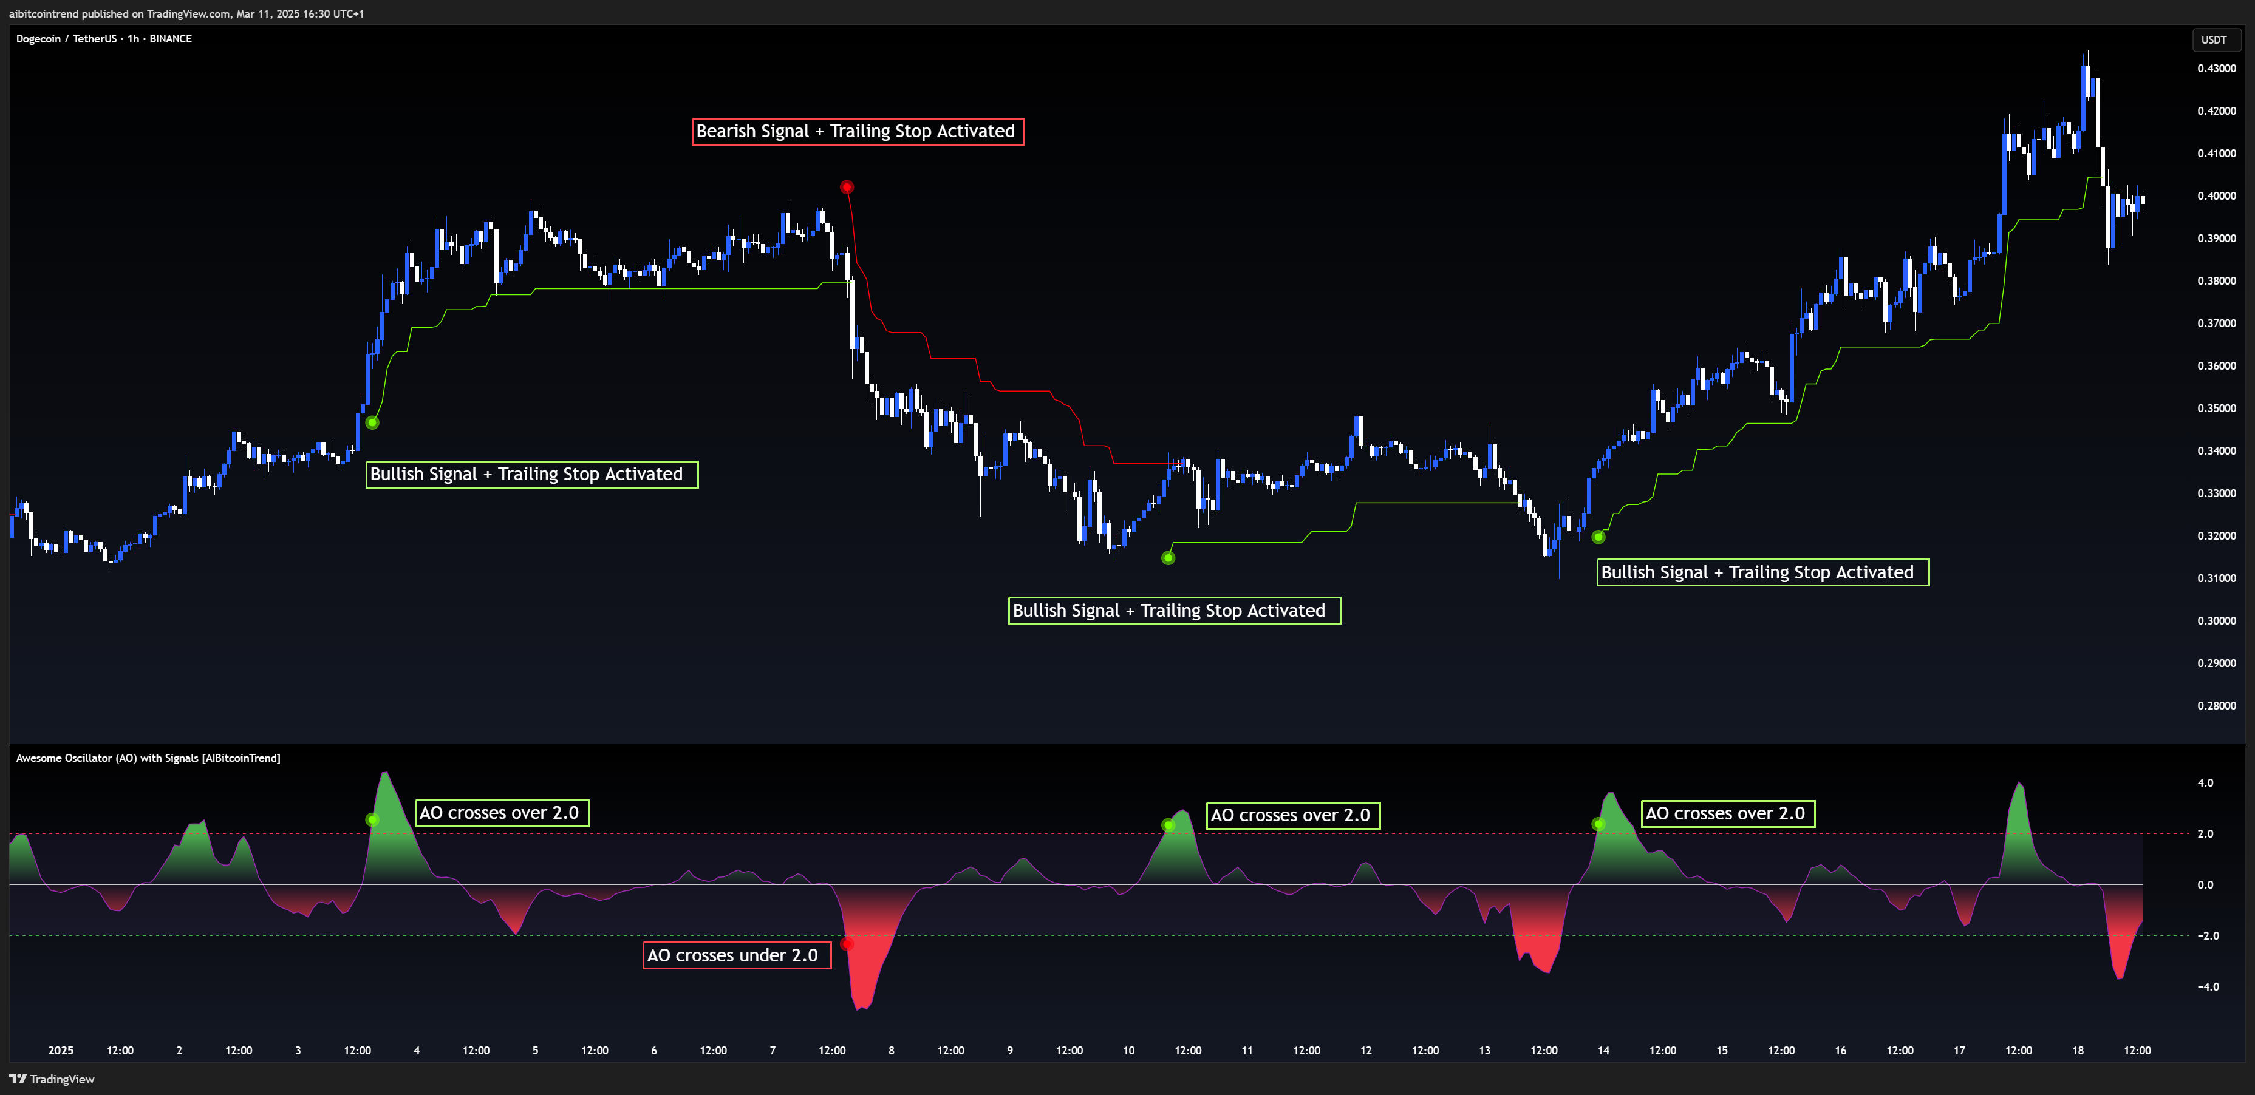Click the red dot on the AO oscillator

click(847, 944)
